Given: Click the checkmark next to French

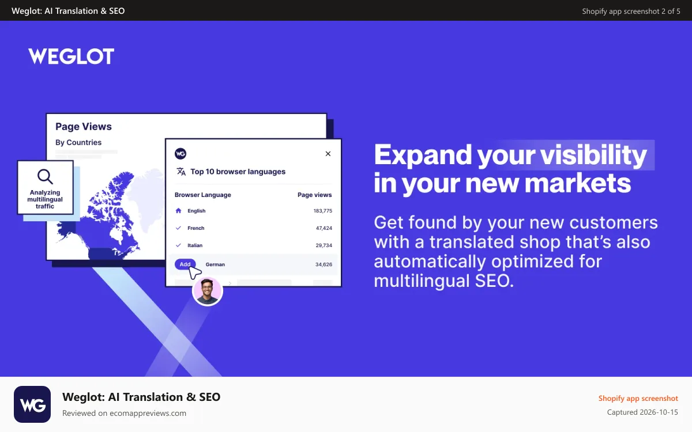Looking at the screenshot, I should [178, 228].
